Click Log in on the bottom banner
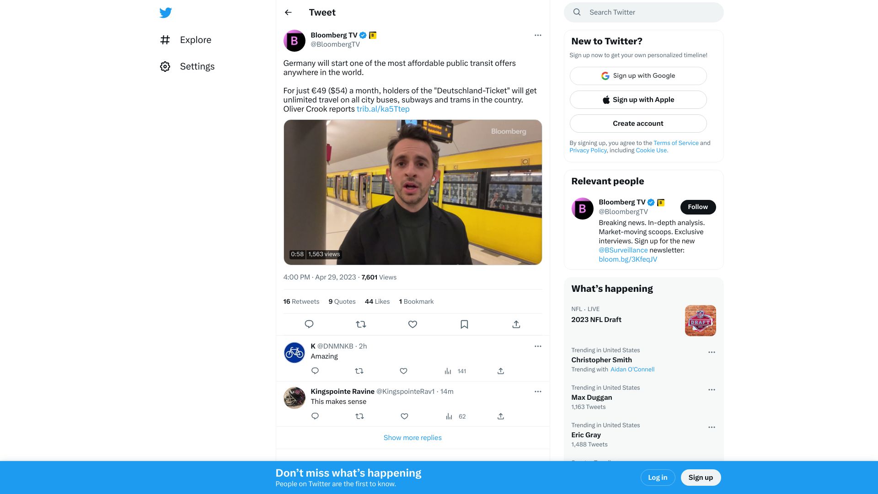The image size is (878, 494). point(658,478)
